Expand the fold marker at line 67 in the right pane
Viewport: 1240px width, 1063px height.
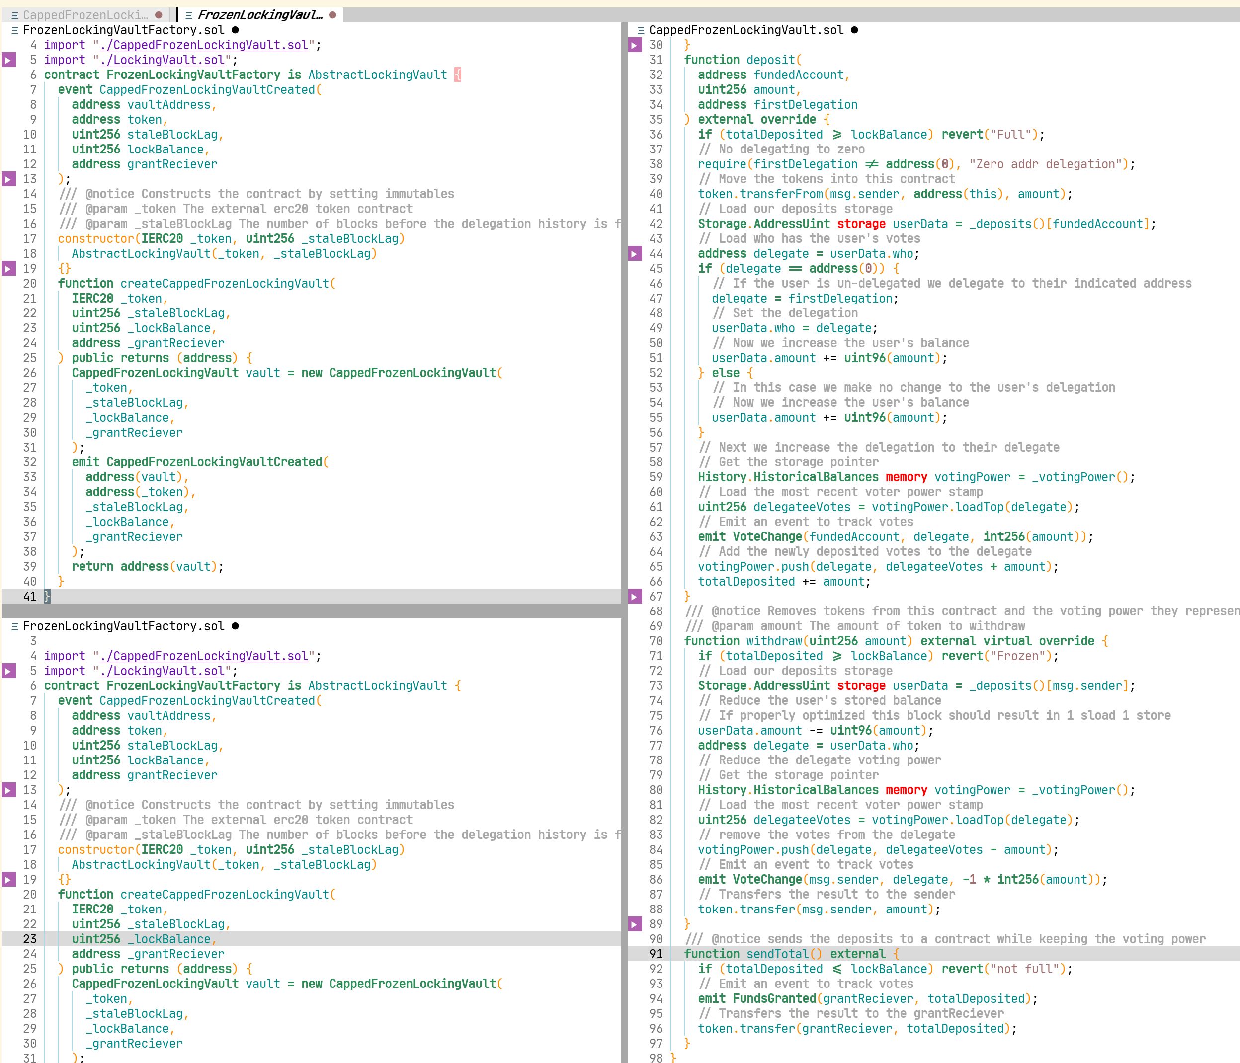(635, 597)
